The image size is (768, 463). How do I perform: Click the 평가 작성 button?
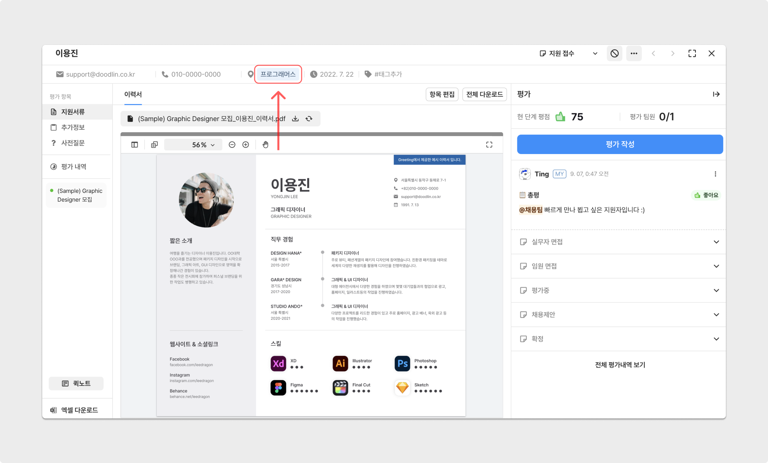pos(620,144)
